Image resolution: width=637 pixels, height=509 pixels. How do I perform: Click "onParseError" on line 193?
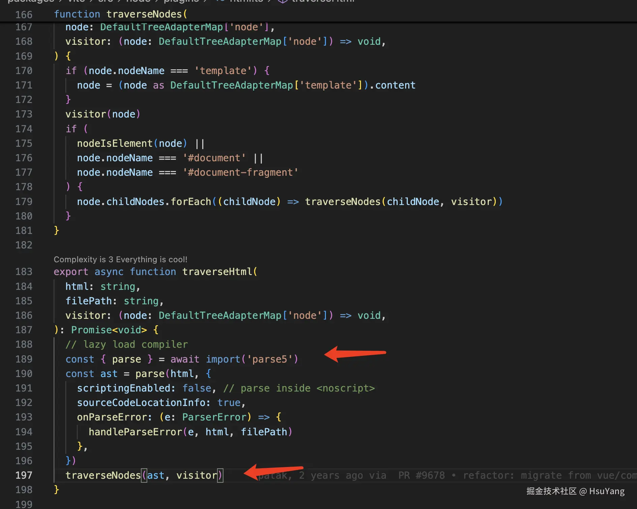click(112, 417)
